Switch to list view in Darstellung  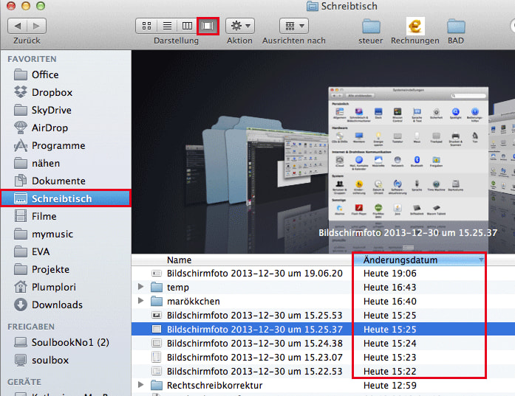[x=167, y=26]
